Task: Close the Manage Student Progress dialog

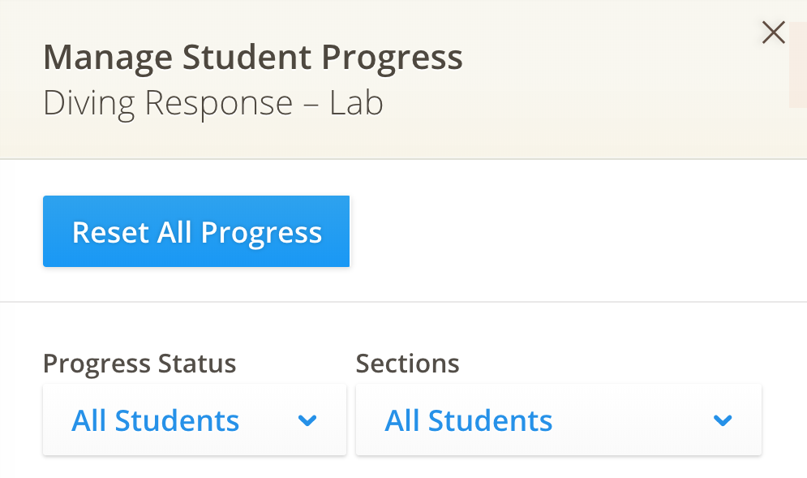Action: [x=773, y=32]
